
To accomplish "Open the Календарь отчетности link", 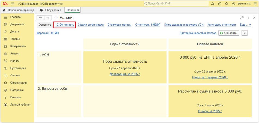I will 221,25.
